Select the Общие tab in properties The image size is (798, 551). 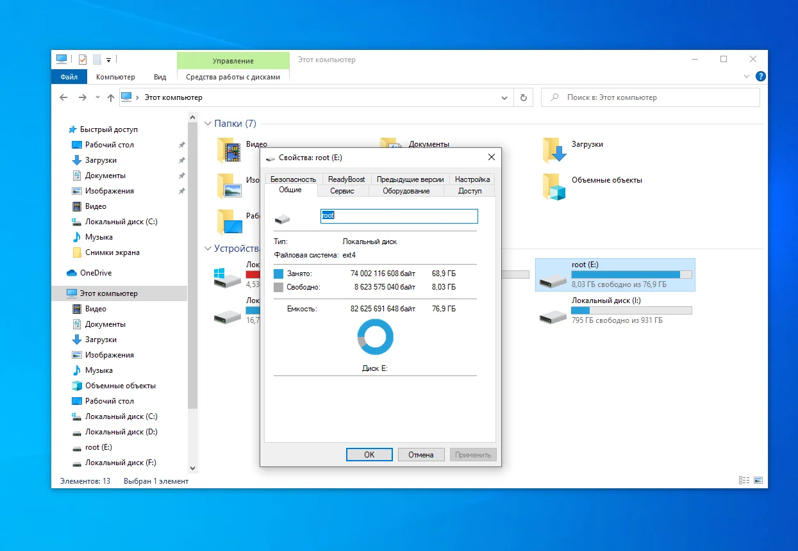point(290,190)
